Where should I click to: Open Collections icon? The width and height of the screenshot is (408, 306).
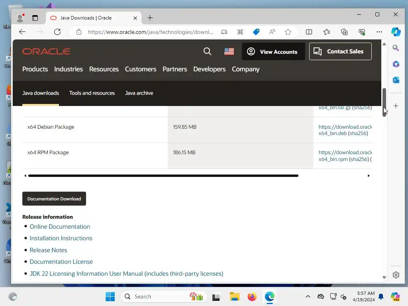click(x=344, y=32)
